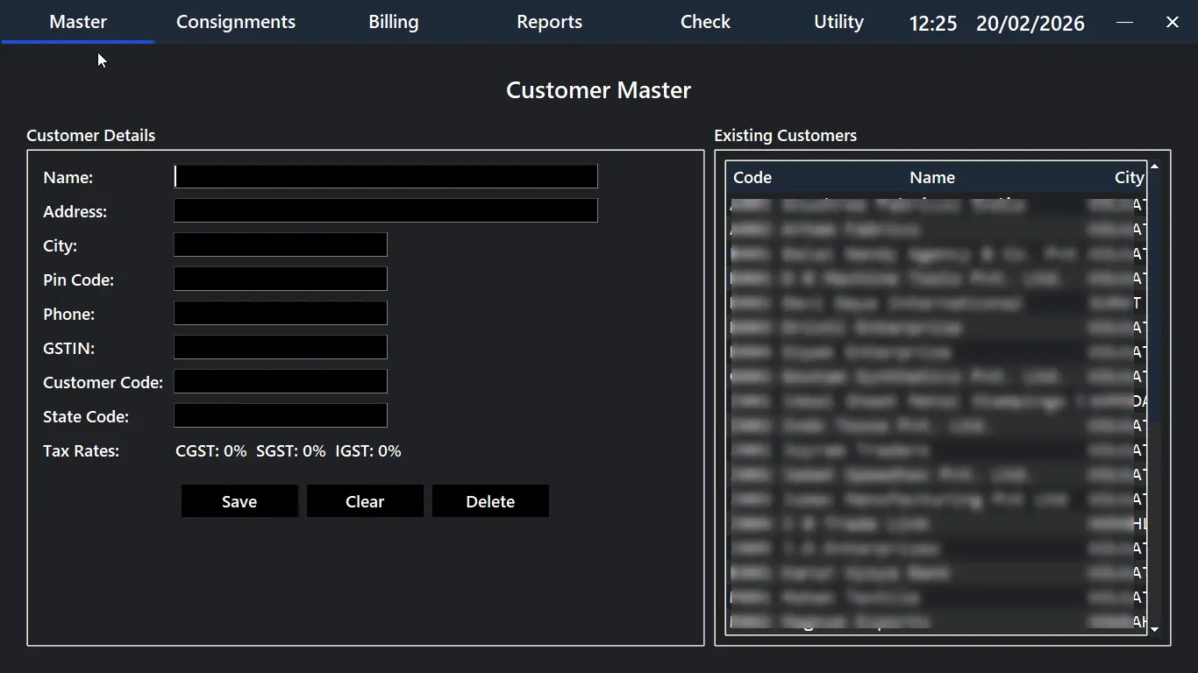This screenshot has width=1198, height=673.
Task: Click the scrollbar up arrow
Action: pyautogui.click(x=1154, y=166)
